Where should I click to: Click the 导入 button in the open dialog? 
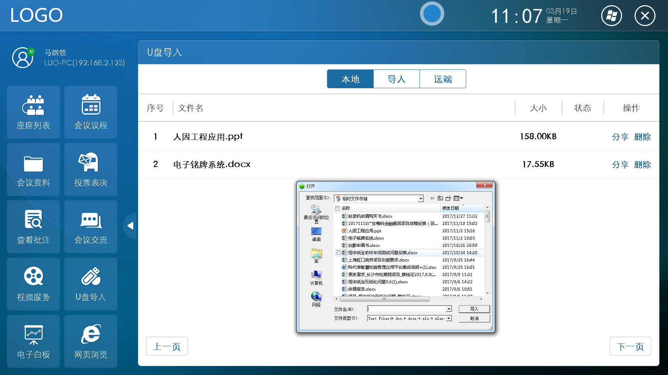(x=474, y=309)
